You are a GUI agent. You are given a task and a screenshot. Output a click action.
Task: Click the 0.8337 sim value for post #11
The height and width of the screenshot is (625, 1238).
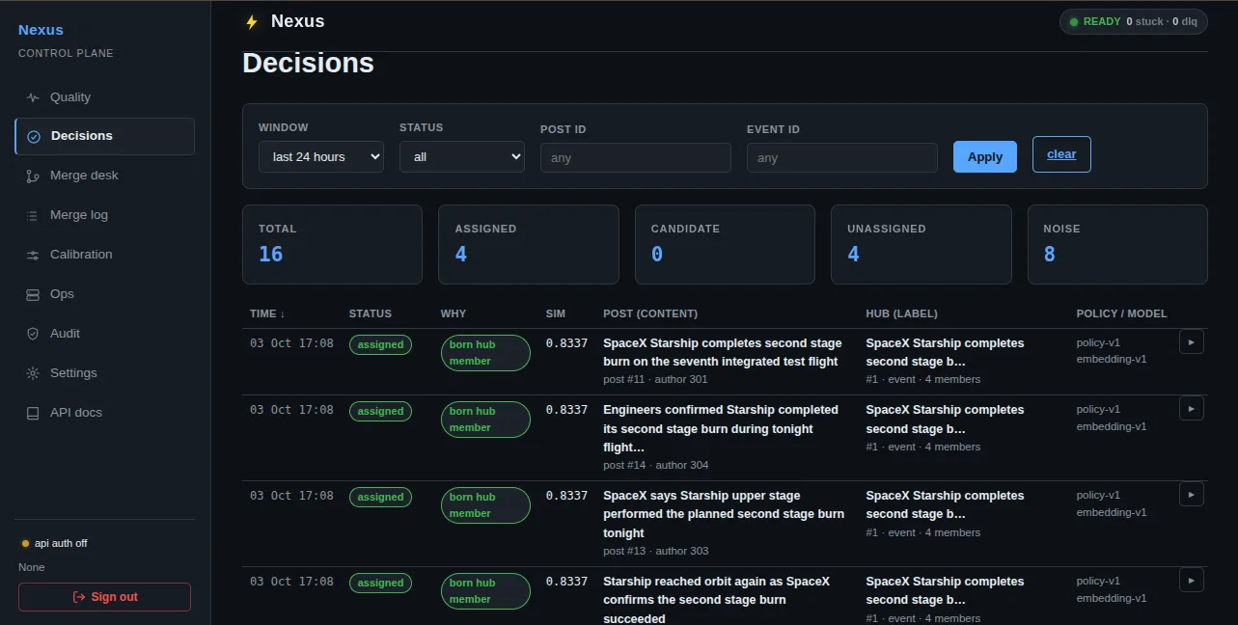[x=566, y=343]
